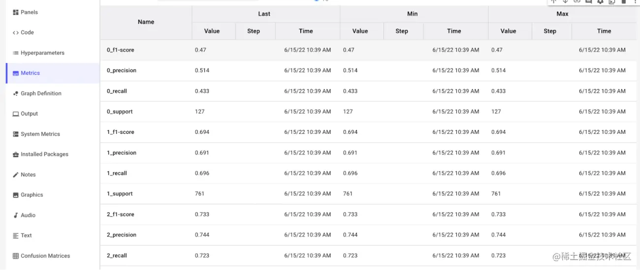Open the three-dot more options menu

tap(635, 2)
